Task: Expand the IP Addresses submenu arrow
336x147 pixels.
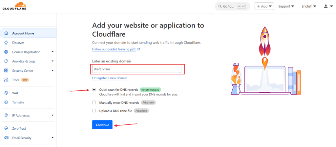Action: [52, 115]
